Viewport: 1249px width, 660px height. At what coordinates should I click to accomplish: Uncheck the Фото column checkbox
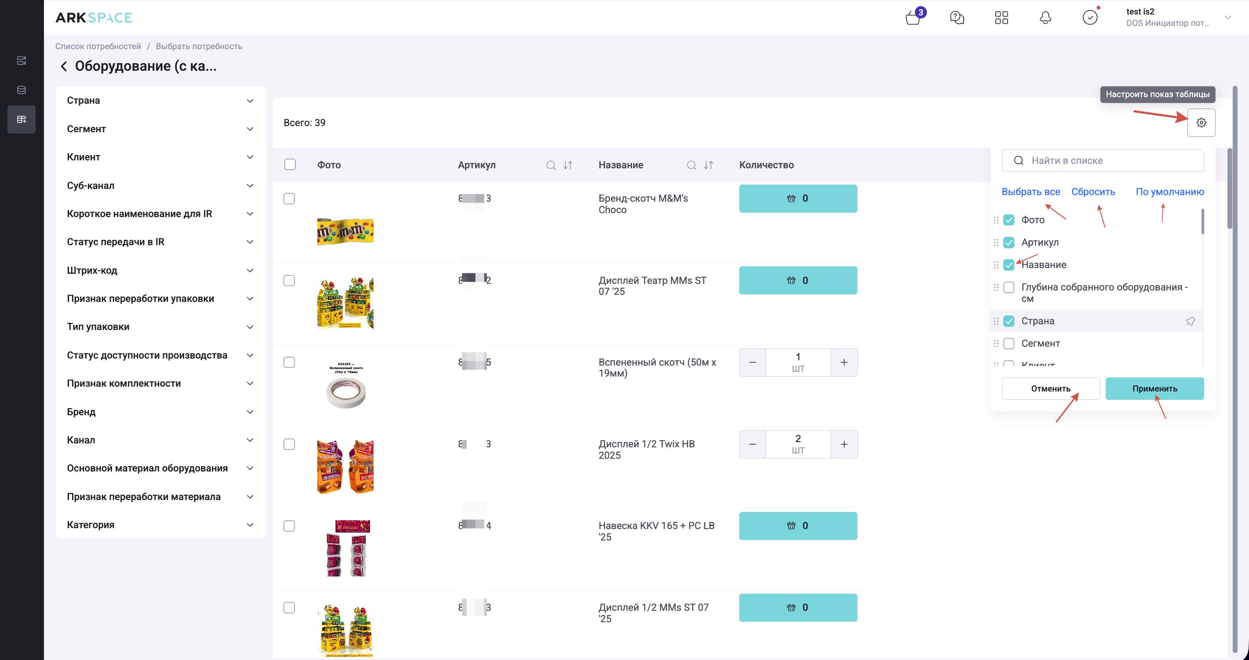[1009, 220]
